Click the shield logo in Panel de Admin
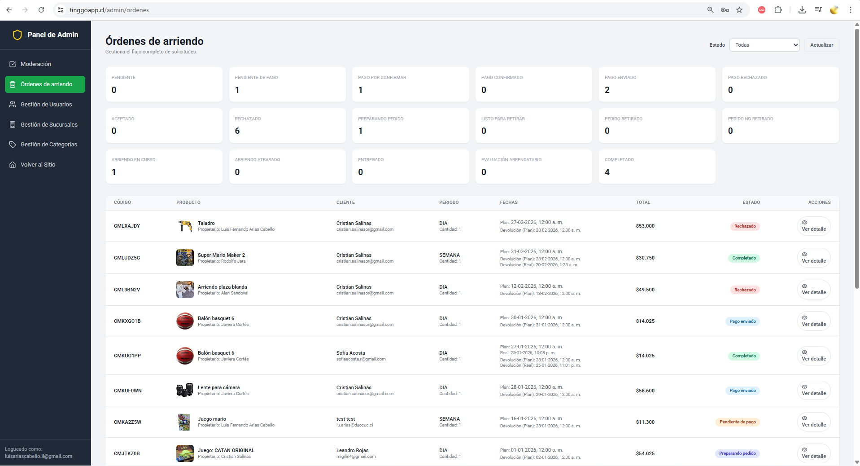The width and height of the screenshot is (860, 466). (17, 35)
